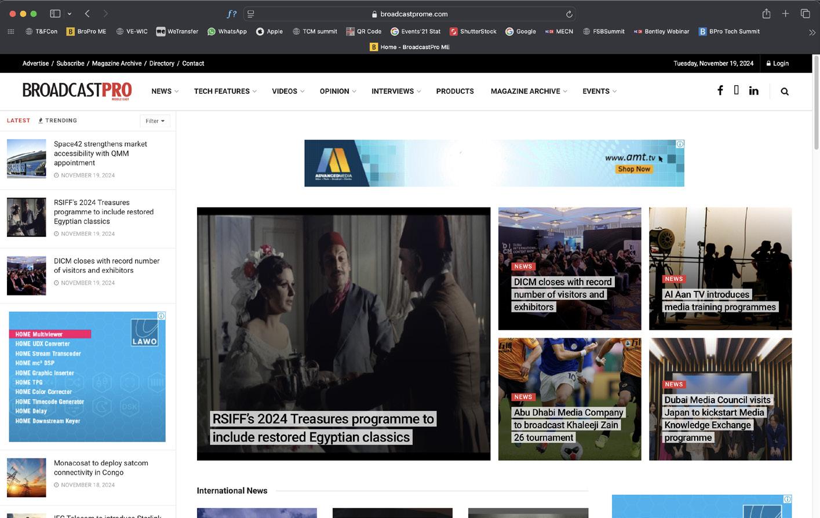Image resolution: width=820 pixels, height=518 pixels.
Task: Open the Advertise link in top bar
Action: point(35,63)
